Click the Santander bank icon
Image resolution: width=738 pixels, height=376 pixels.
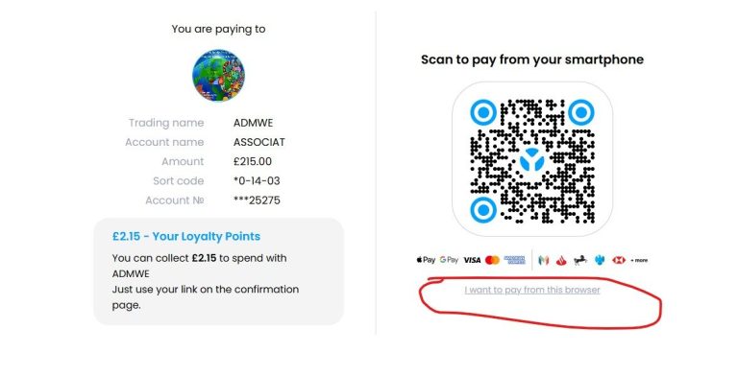pyautogui.click(x=561, y=260)
